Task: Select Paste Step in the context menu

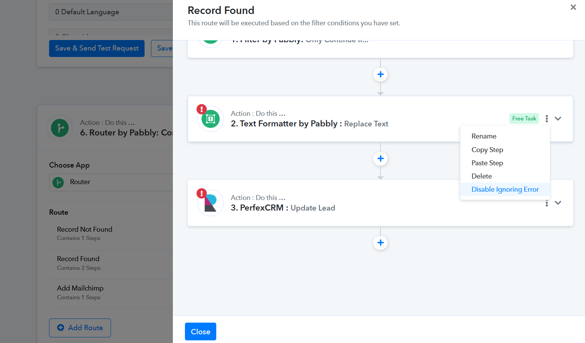Action: [x=505, y=163]
